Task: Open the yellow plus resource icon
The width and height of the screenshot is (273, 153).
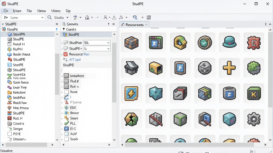Action: (229, 68)
